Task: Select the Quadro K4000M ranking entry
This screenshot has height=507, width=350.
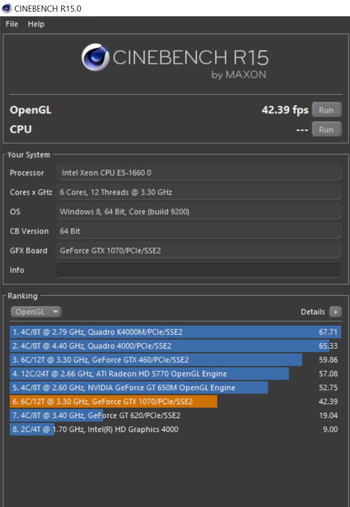Action: (x=175, y=332)
